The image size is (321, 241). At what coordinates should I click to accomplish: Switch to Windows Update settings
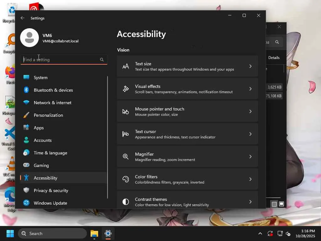point(63,203)
